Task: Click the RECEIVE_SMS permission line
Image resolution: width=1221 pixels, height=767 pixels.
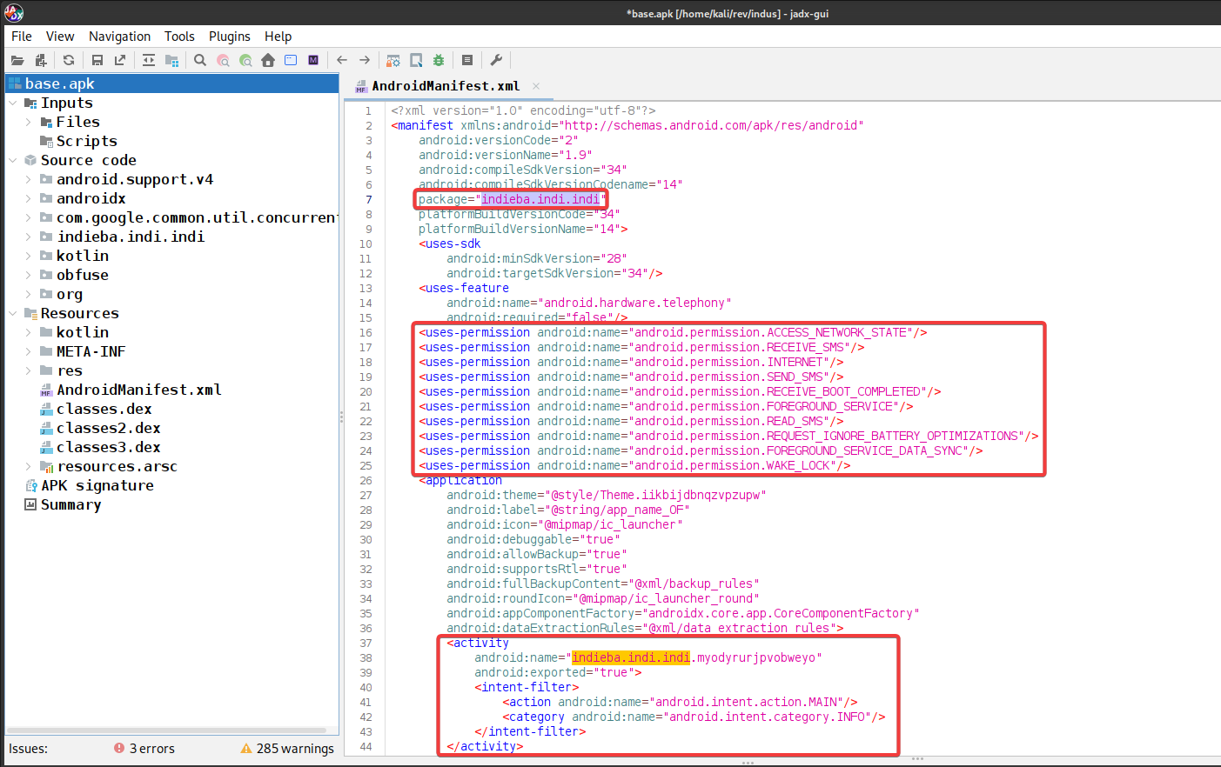Action: [641, 347]
